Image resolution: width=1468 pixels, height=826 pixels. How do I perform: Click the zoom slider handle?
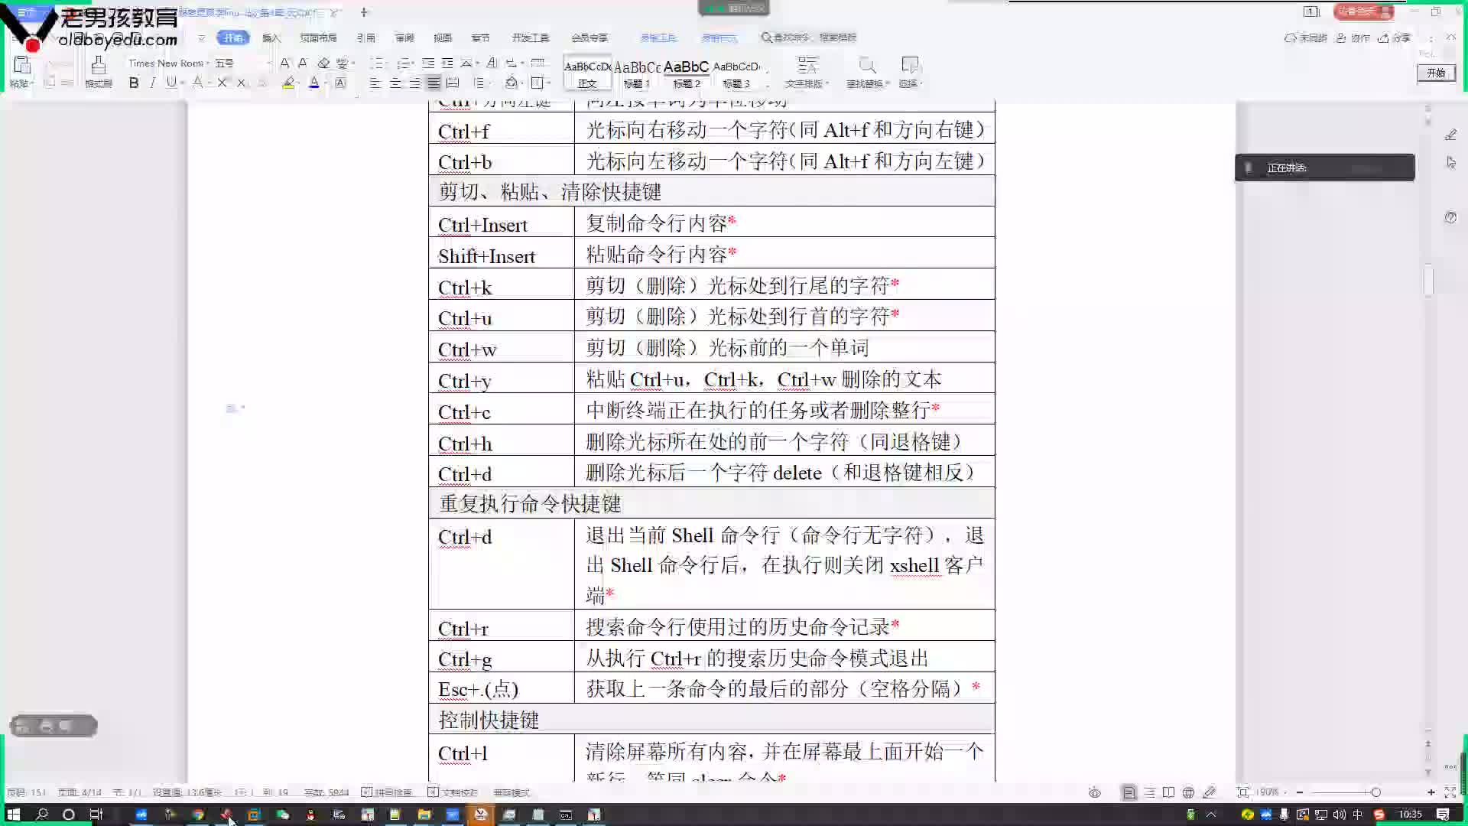click(x=1375, y=792)
